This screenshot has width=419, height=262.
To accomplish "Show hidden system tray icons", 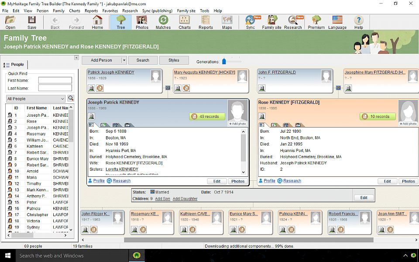I will [x=405, y=255].
